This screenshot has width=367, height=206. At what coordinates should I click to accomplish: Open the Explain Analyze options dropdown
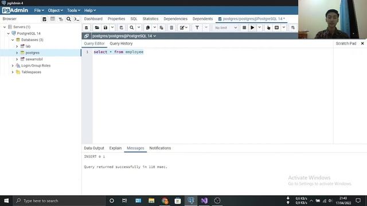click(x=284, y=27)
